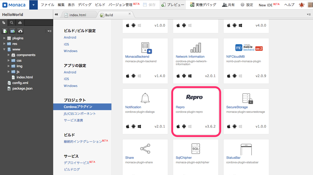
Task: Click the Share plugin icon
Action: point(145,149)
